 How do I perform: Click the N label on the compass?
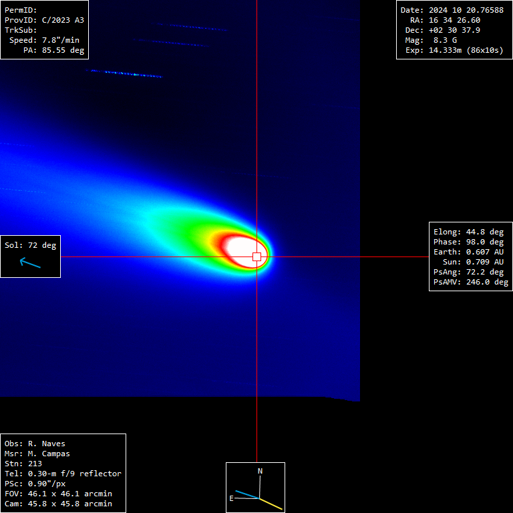pyautogui.click(x=260, y=471)
